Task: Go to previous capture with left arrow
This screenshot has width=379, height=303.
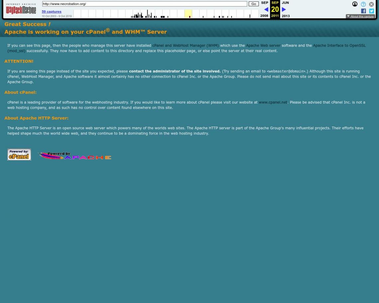Action: coord(266,9)
